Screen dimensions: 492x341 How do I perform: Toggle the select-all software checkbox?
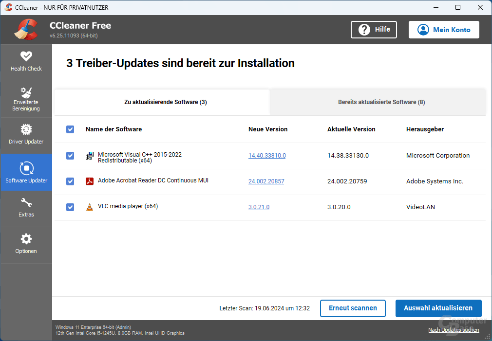(70, 129)
